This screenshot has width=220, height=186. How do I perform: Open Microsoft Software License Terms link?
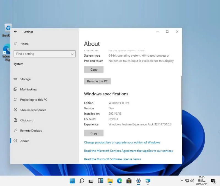[x=112, y=159]
